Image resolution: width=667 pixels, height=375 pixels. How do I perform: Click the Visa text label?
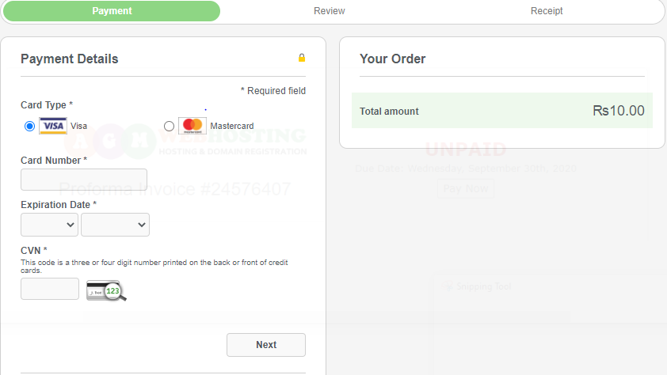click(x=78, y=126)
